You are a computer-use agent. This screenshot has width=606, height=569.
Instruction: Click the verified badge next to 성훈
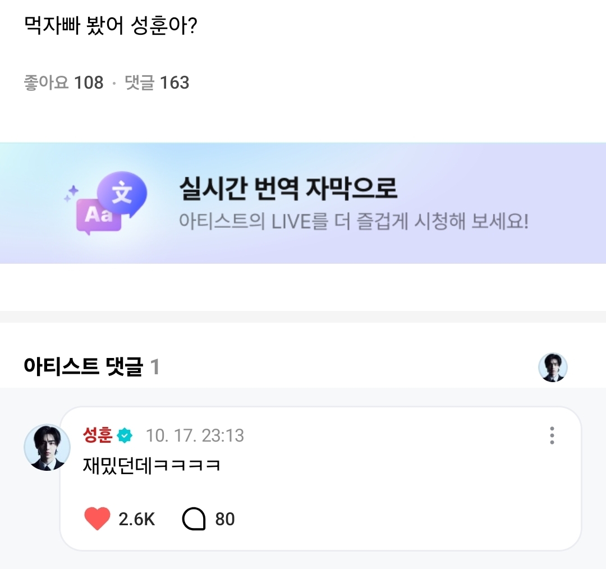[x=125, y=435]
